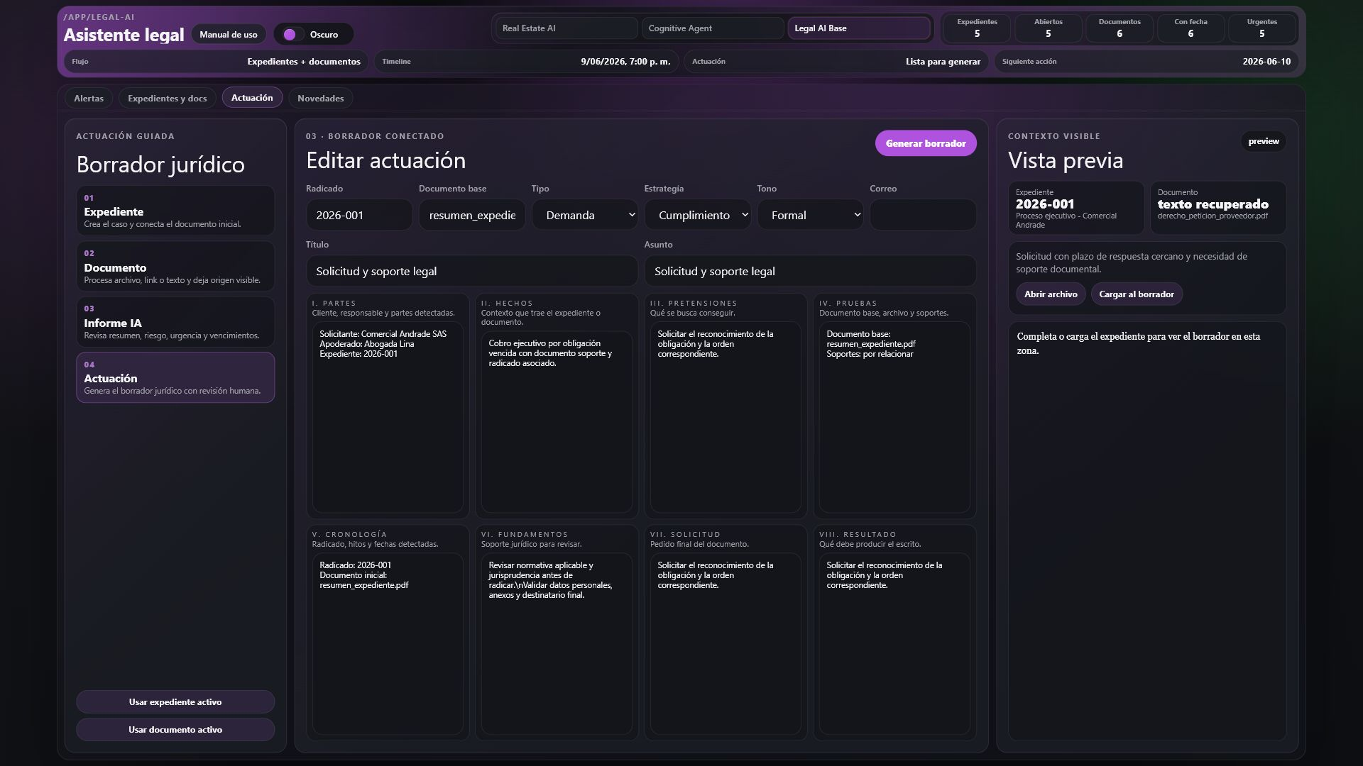The image size is (1363, 766).
Task: Select step 02 Documento card
Action: [175, 266]
